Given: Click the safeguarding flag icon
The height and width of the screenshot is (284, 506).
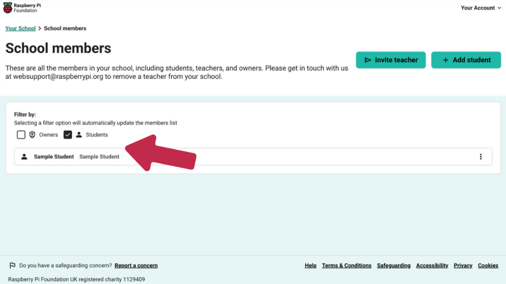Looking at the screenshot, I should click(x=13, y=266).
